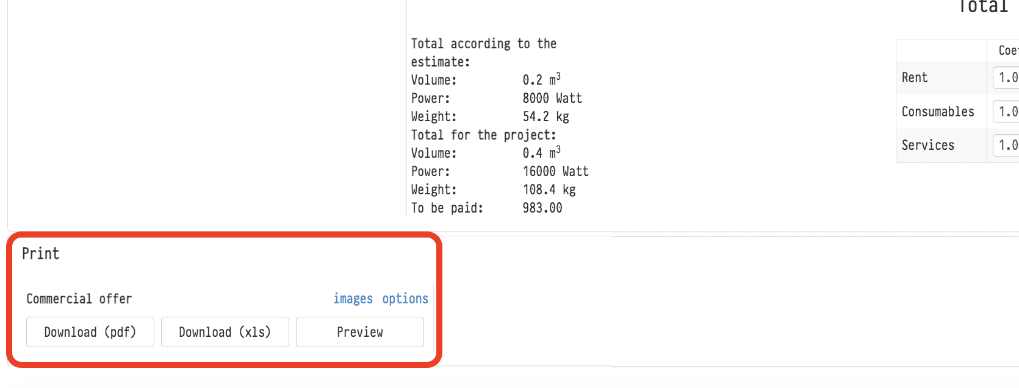Click the Download (xls) button

(225, 332)
